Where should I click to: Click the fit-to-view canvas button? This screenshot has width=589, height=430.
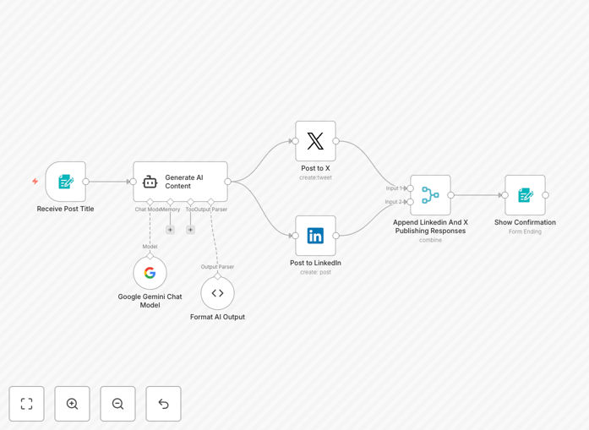(27, 404)
